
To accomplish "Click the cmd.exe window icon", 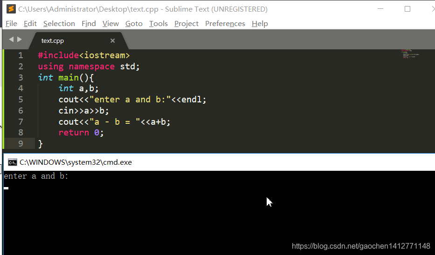I will [12, 162].
